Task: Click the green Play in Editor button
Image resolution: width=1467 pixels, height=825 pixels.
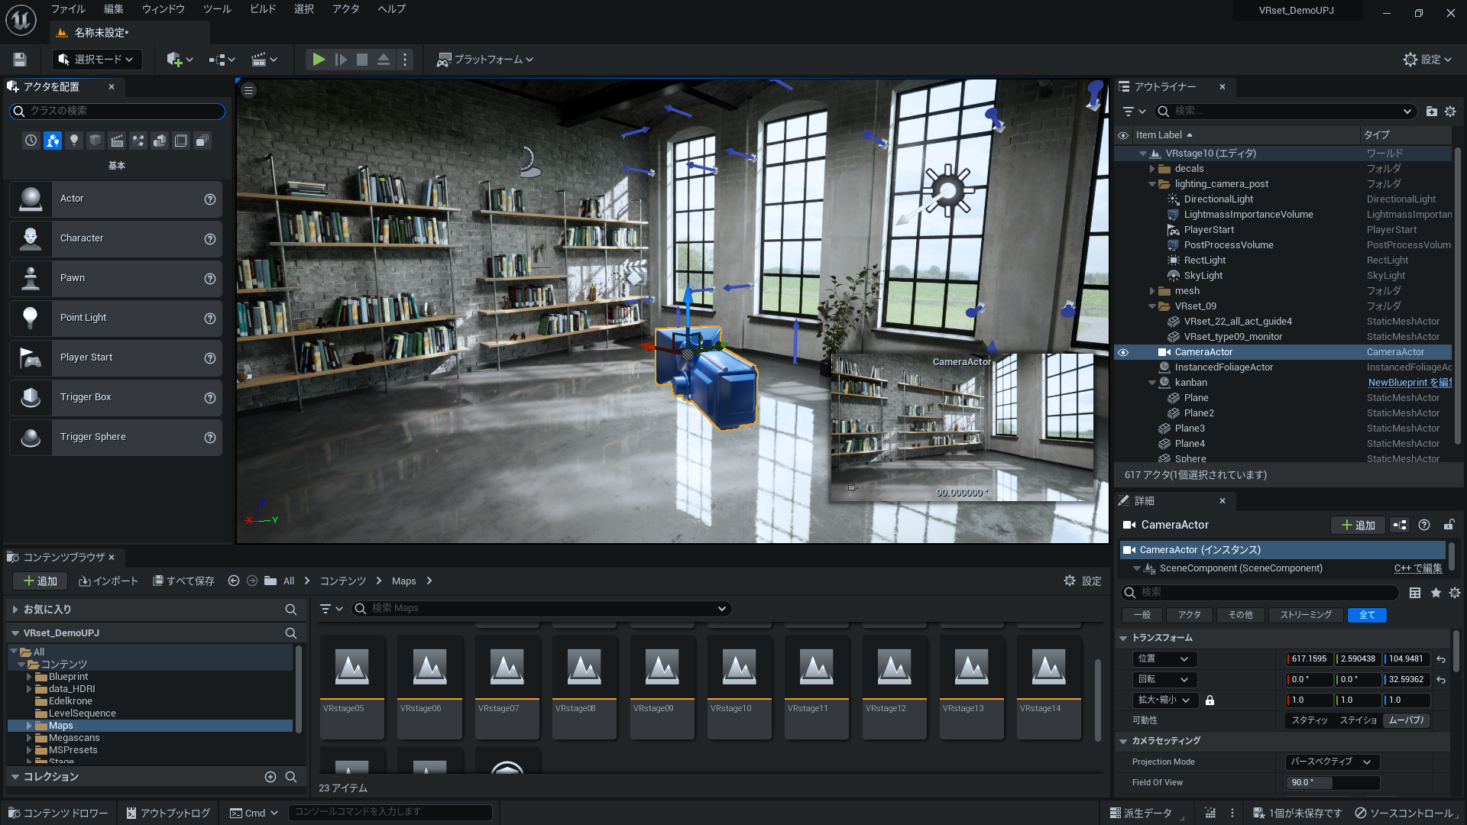Action: [x=319, y=60]
